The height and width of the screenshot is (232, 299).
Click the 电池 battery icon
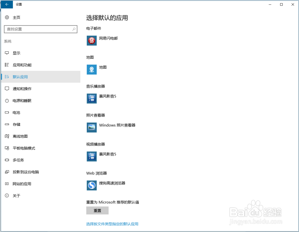point(7,113)
